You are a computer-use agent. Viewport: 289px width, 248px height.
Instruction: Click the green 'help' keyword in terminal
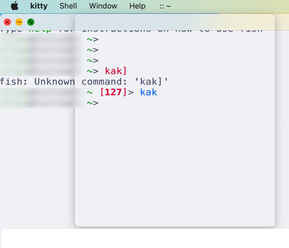click(x=40, y=29)
